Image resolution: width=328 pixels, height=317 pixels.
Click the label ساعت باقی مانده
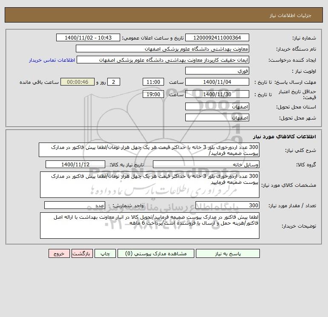(39, 82)
